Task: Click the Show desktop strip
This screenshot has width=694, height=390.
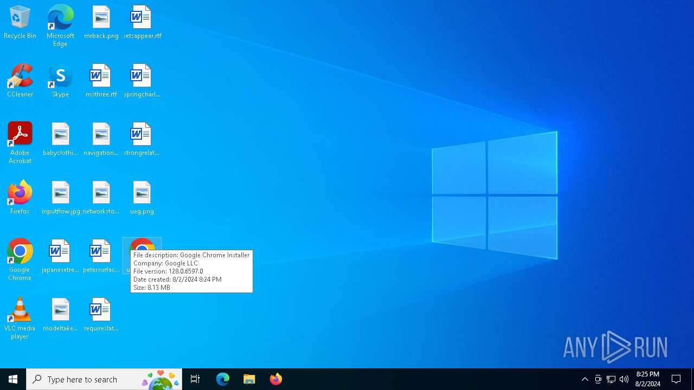Action: [692, 379]
